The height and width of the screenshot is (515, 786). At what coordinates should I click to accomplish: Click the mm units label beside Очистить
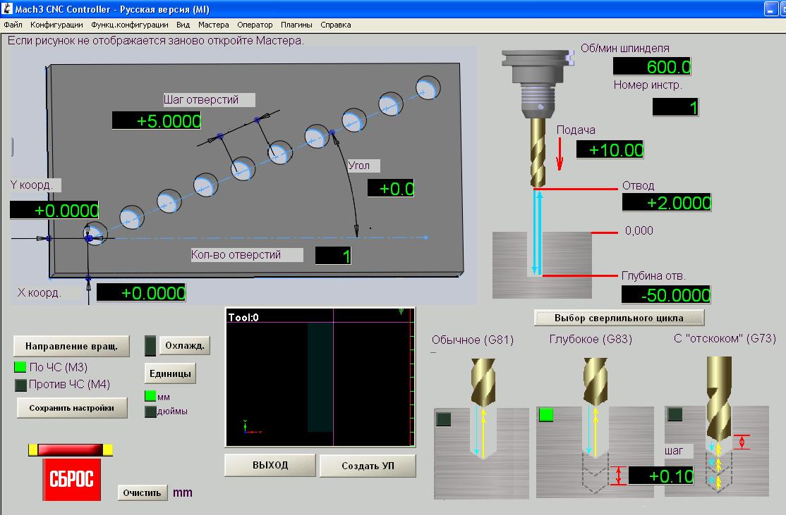[x=183, y=492]
